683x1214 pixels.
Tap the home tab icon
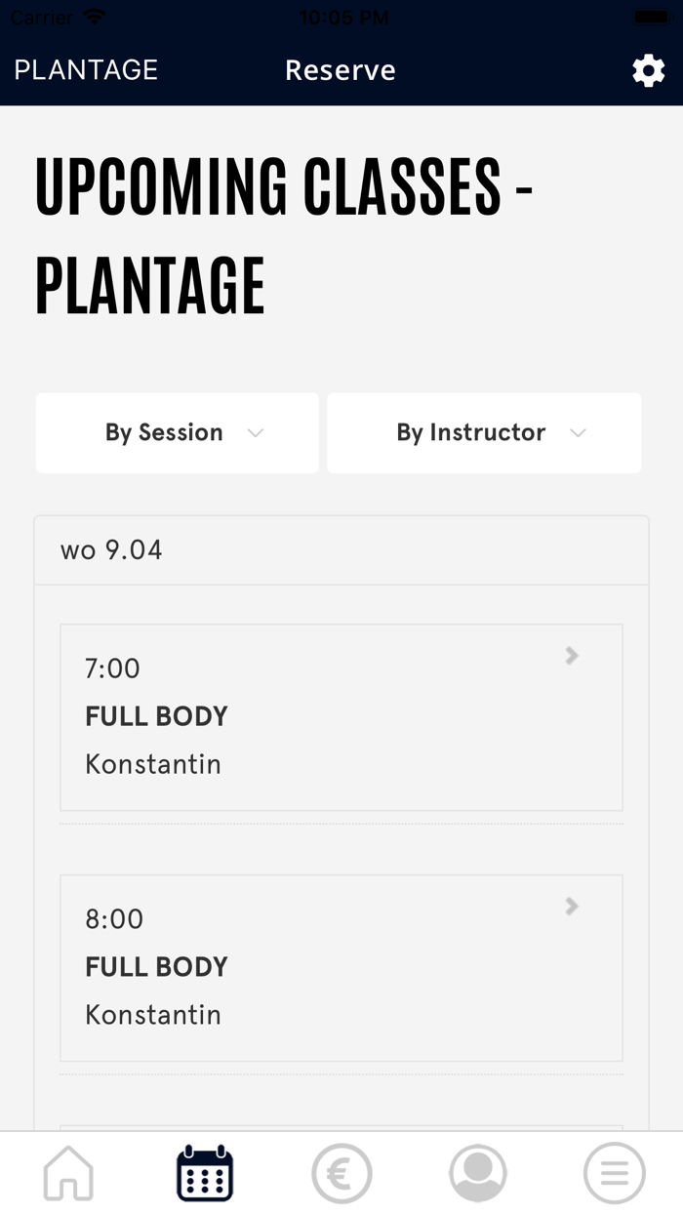[x=68, y=1172]
